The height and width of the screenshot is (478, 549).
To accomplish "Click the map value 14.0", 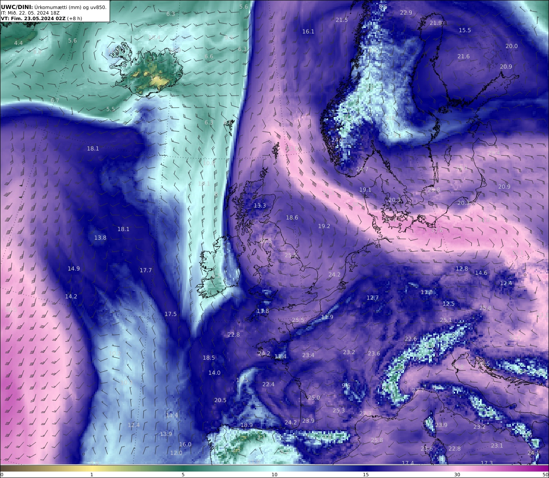I will (214, 373).
